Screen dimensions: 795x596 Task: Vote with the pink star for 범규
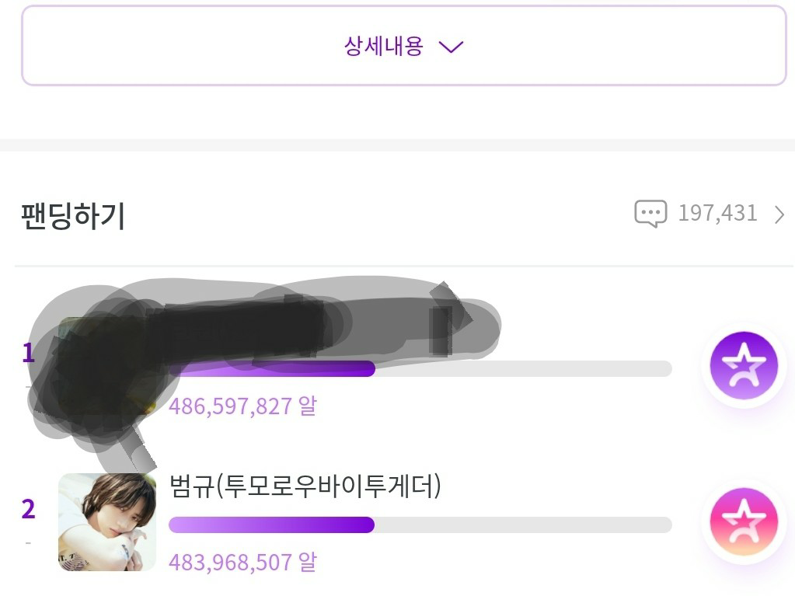pos(744,521)
